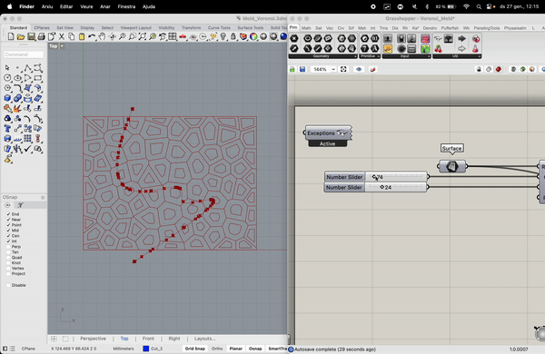Open the Top viewport title dropdown arrow

(62, 46)
